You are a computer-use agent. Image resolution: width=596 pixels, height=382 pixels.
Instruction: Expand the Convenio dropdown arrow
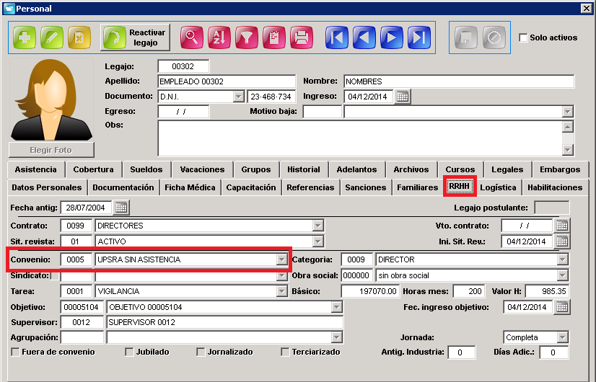tap(281, 259)
